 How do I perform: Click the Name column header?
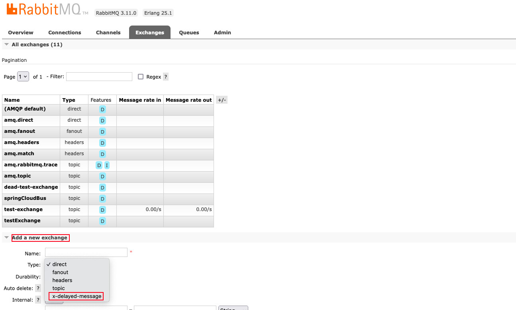[x=12, y=100]
